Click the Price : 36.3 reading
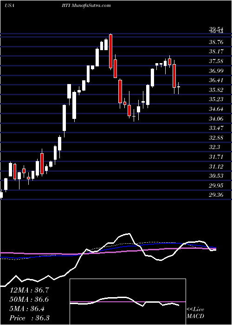The height and width of the screenshot is (325, 232). 29,318
